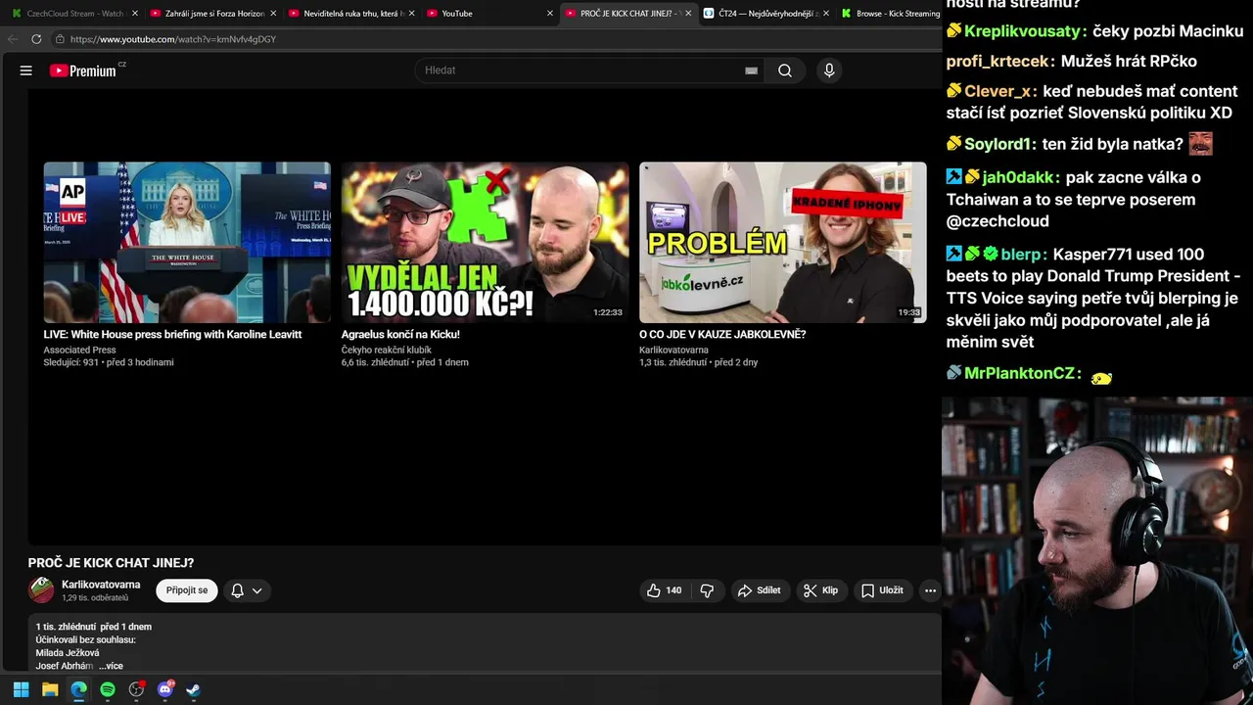Click username Clever_x in chat
This screenshot has width=1253, height=705.
[x=998, y=91]
